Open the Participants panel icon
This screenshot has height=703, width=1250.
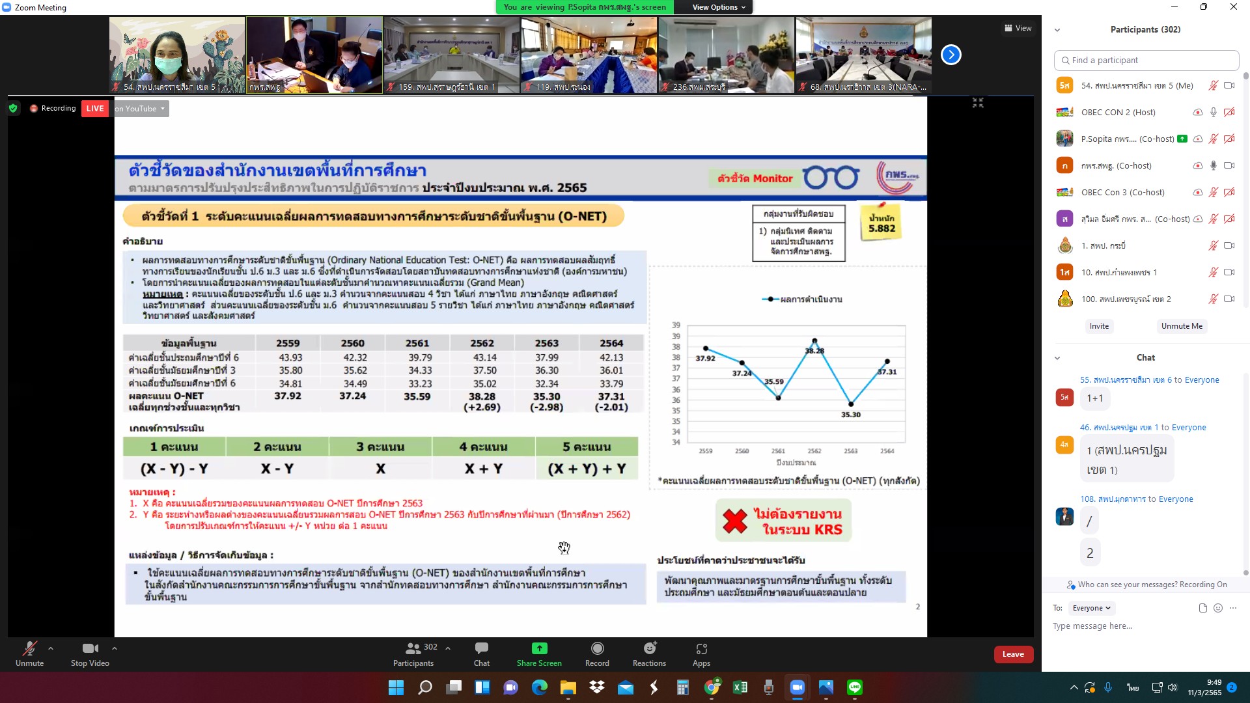413,648
